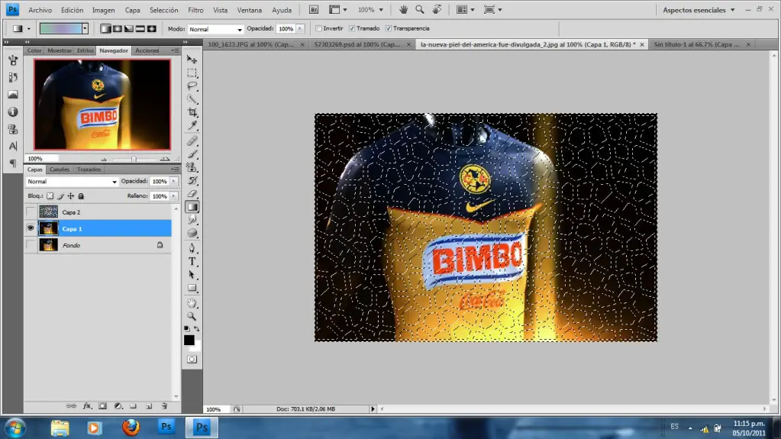Choose radial gradient style icon
Image resolution: width=781 pixels, height=439 pixels.
pyautogui.click(x=117, y=29)
